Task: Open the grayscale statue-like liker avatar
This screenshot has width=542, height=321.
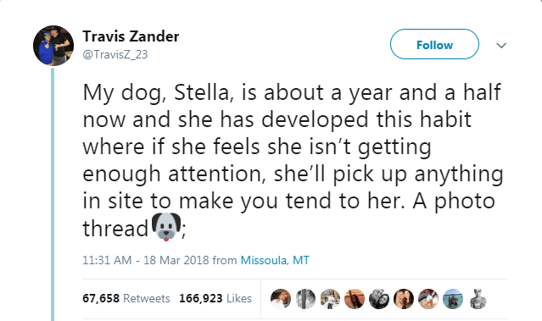Action: [x=478, y=299]
